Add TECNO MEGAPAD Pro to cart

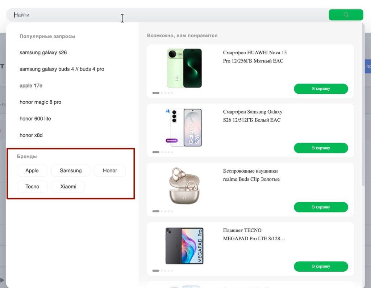click(x=321, y=266)
